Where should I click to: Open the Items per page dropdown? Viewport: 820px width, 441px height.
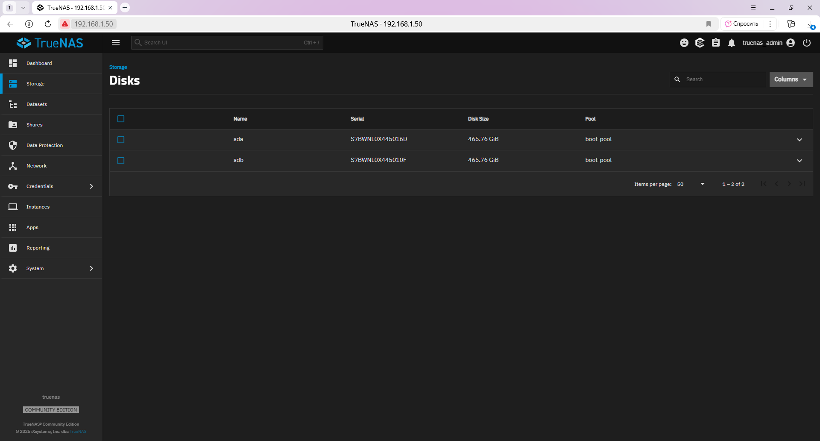pyautogui.click(x=691, y=184)
